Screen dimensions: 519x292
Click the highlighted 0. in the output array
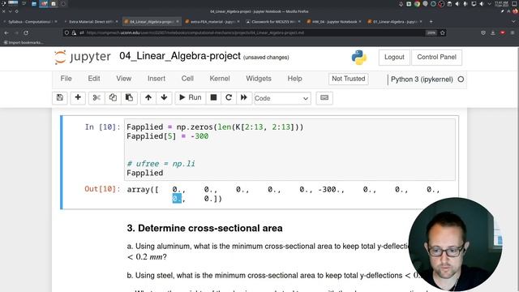tap(177, 199)
